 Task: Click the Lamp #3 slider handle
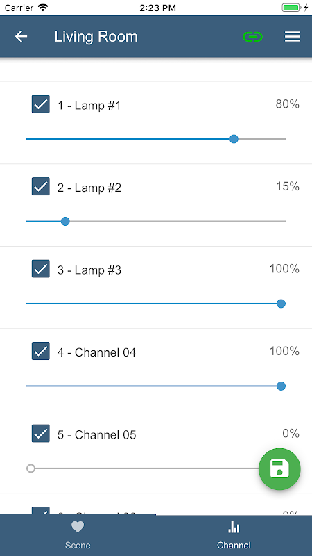click(x=281, y=304)
